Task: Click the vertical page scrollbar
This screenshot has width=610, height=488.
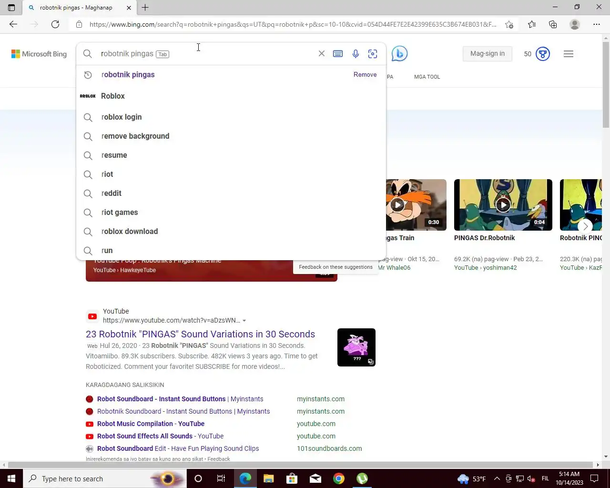Action: tap(606, 85)
